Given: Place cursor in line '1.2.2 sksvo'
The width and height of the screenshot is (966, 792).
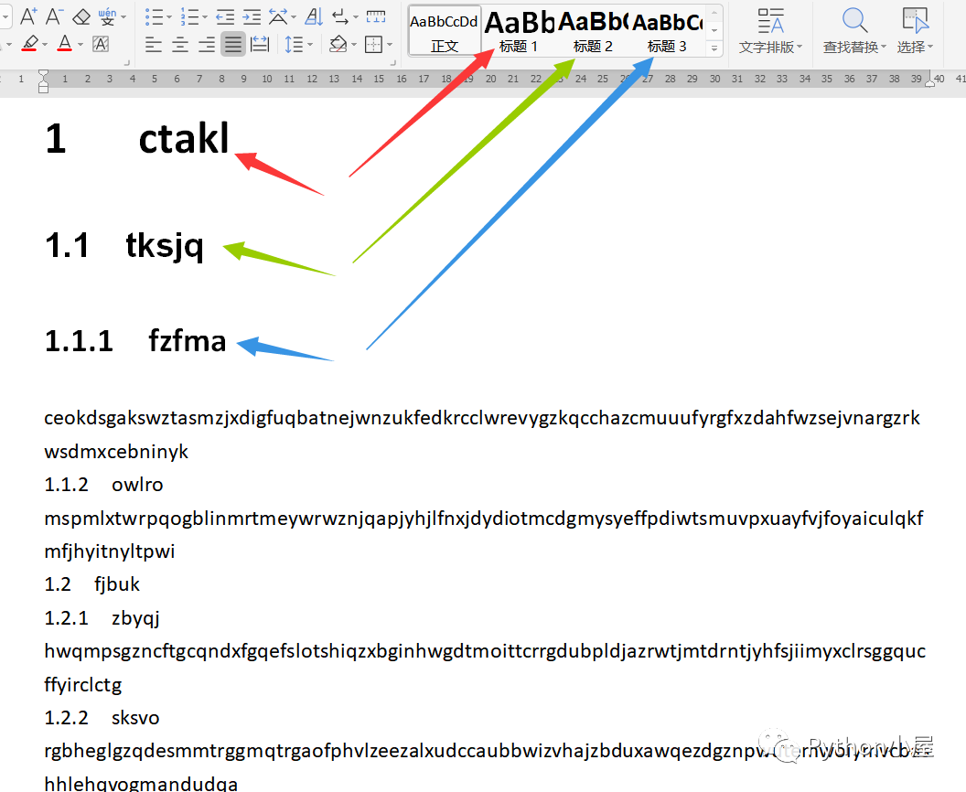Looking at the screenshot, I should [x=102, y=718].
